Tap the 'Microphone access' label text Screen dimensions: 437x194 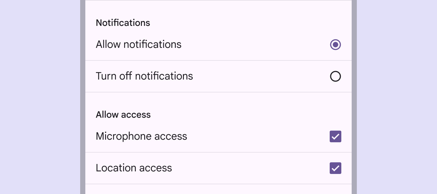click(x=141, y=136)
